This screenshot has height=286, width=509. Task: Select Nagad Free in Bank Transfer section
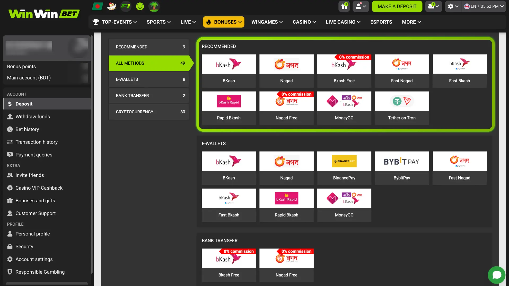(286, 265)
